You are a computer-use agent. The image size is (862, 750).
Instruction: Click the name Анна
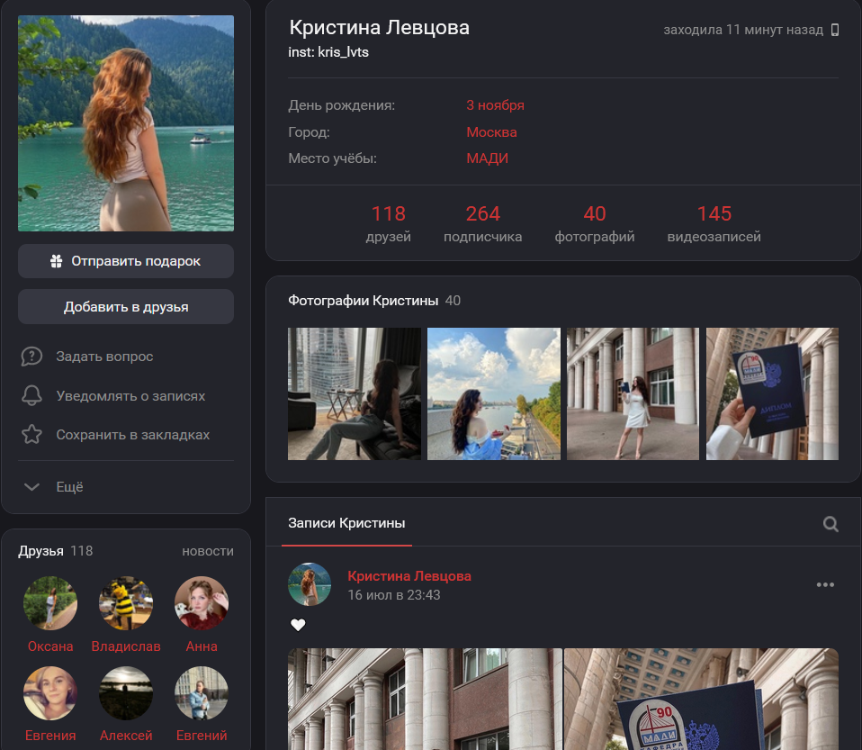coord(202,646)
